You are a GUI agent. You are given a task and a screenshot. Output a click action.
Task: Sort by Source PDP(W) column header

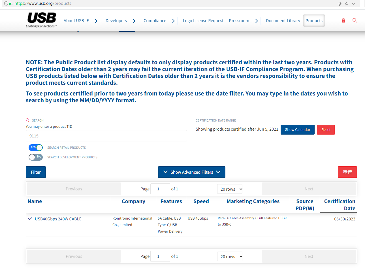click(305, 205)
